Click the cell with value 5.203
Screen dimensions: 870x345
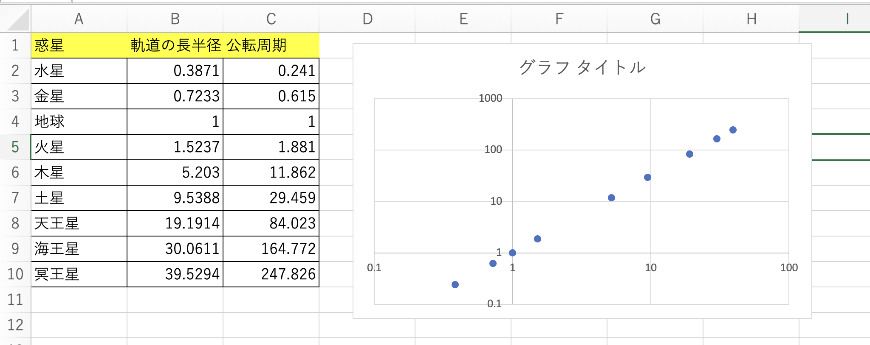175,172
